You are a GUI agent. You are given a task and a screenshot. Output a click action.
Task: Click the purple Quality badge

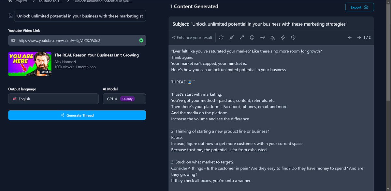pyautogui.click(x=127, y=99)
